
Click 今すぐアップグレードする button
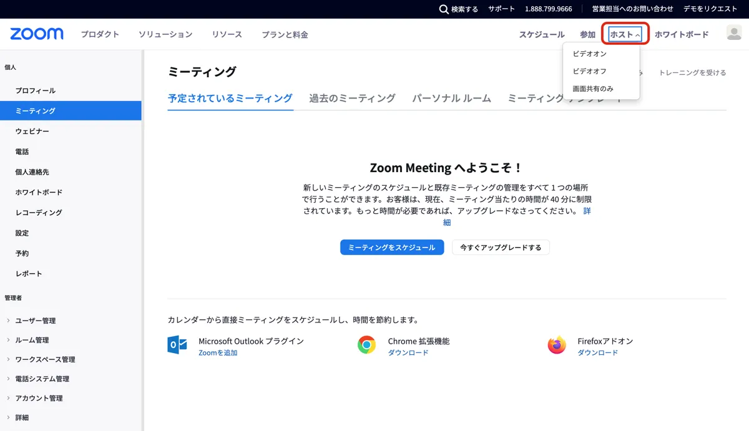[x=501, y=247]
